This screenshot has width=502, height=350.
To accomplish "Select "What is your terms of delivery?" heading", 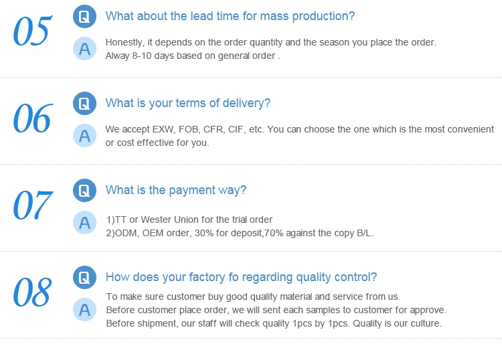I will [188, 103].
